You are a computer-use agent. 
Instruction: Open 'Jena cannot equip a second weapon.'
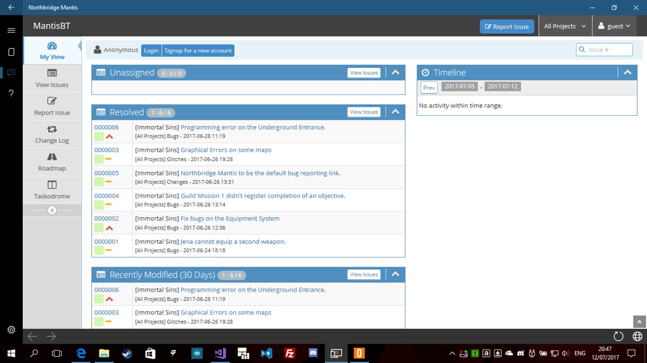(233, 241)
